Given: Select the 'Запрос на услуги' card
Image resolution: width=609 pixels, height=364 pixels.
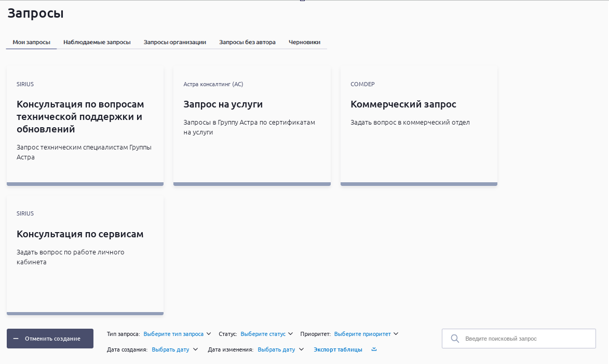Looking at the screenshot, I should [252, 125].
